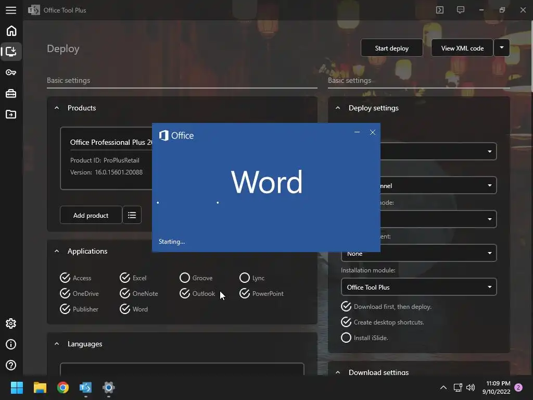This screenshot has width=533, height=400.
Task: Open the hamburger navigation menu
Action: [11, 10]
